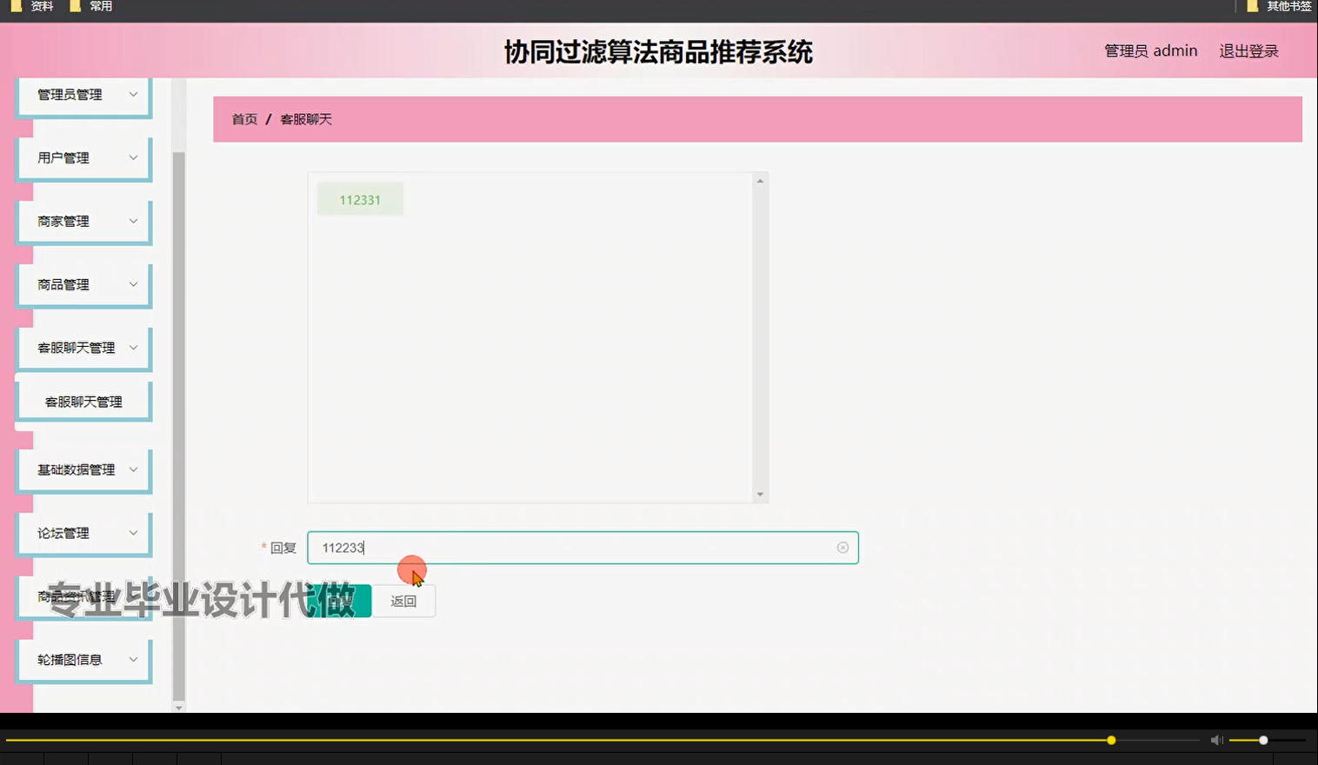Collapse the 客服聊天管理 section

pyautogui.click(x=83, y=347)
